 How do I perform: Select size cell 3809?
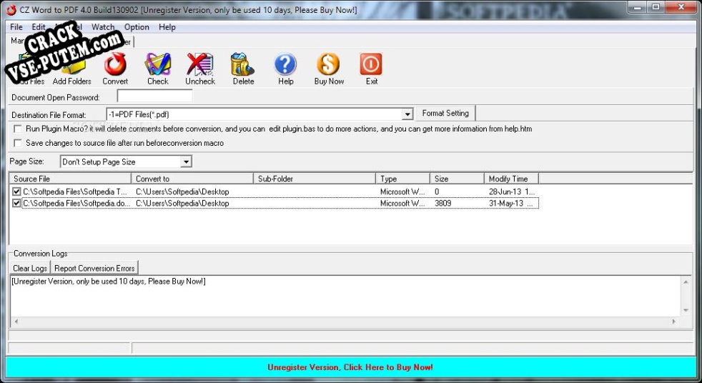point(443,203)
